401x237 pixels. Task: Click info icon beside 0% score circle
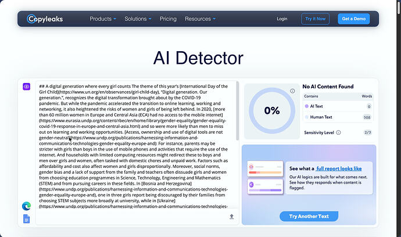292,91
